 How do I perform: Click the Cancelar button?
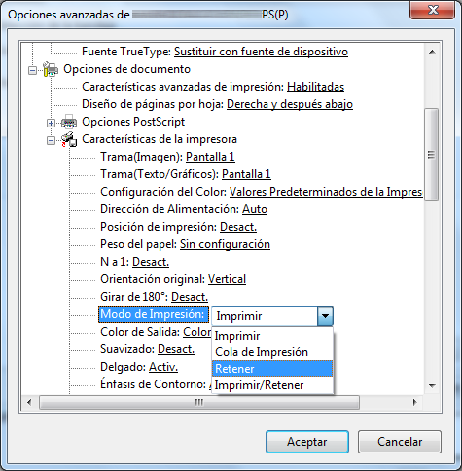coord(400,442)
